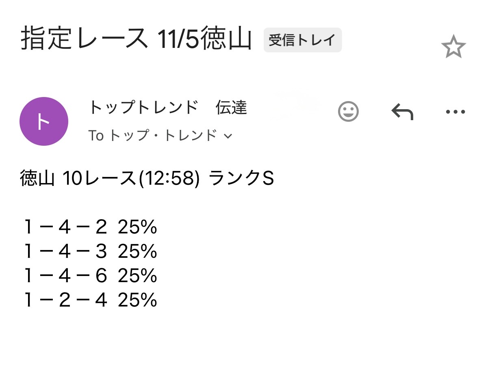Viewport: 490px width, 369px height.
Task: Tap the 受信トレイ inbox label
Action: [x=302, y=40]
